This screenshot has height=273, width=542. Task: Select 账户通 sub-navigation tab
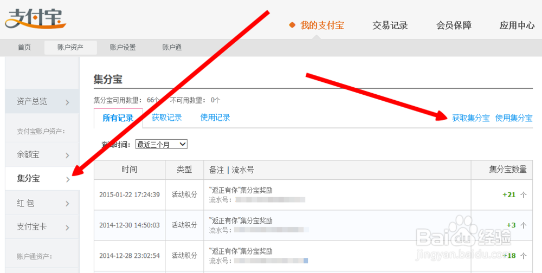pyautogui.click(x=172, y=47)
